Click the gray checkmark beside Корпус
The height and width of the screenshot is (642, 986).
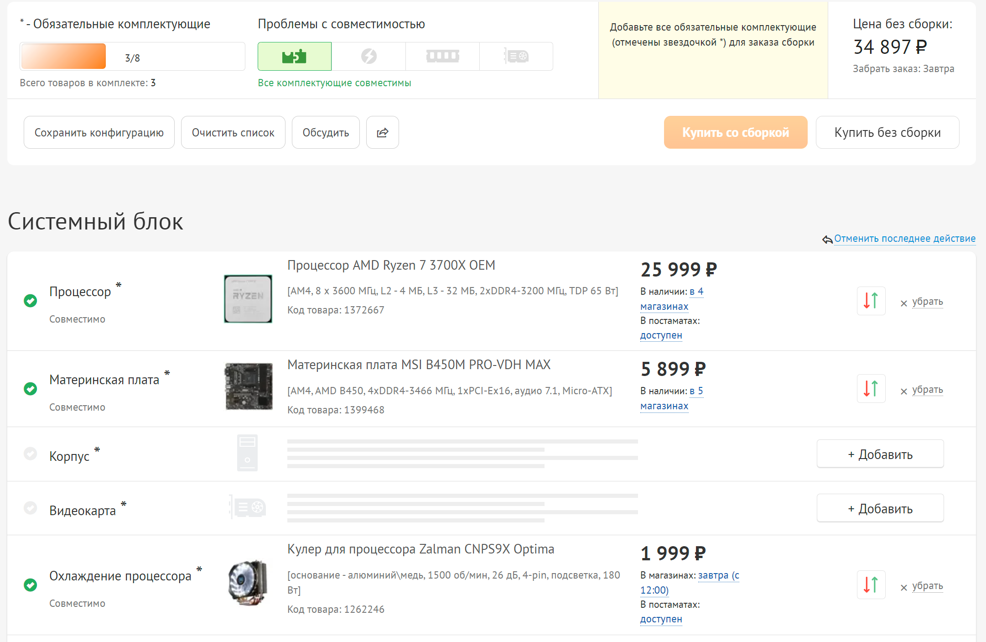(30, 454)
